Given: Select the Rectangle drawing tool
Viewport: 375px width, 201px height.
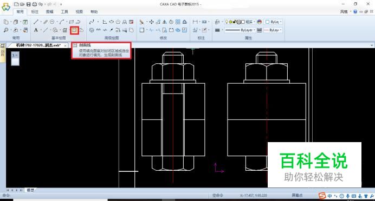Looking at the screenshot, I should tap(72, 22).
